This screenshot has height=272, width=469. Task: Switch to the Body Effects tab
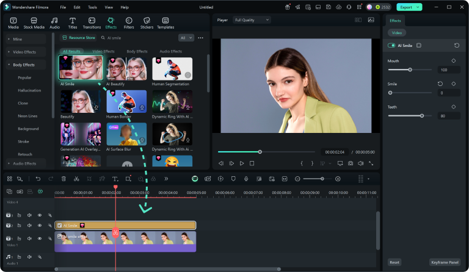coord(137,51)
